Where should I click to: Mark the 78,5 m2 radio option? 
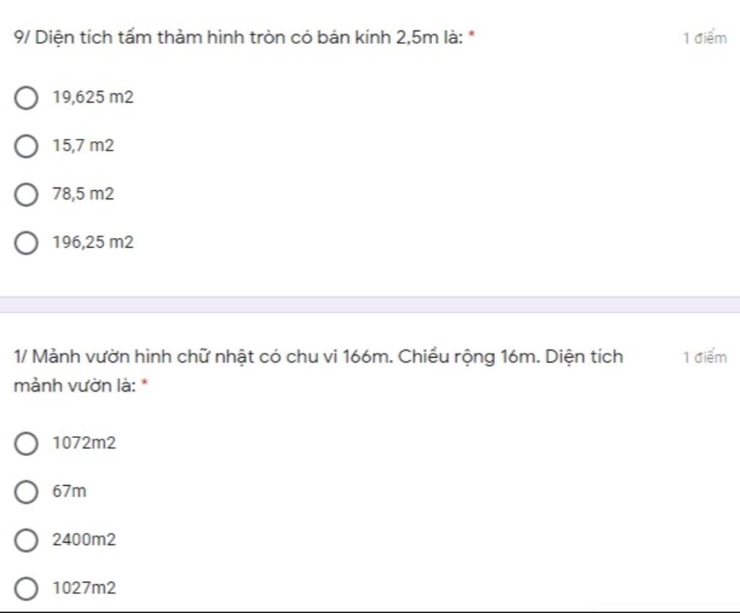tap(26, 194)
